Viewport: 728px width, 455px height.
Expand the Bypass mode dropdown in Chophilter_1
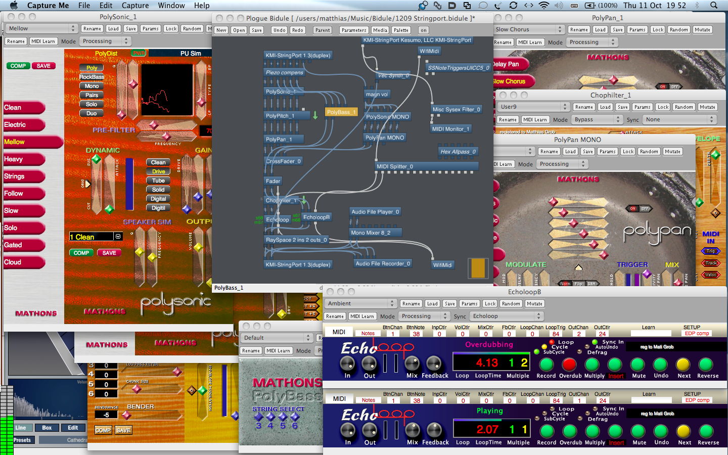tap(597, 120)
